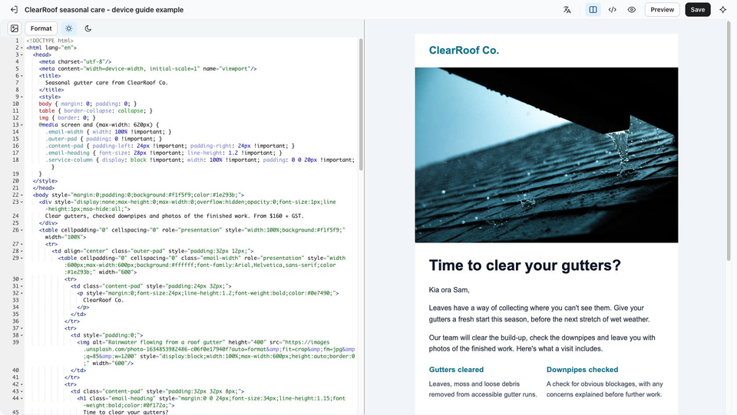Click 'Leaves have a way of collecting' paragraph
The width and height of the screenshot is (737, 415).
tap(539, 314)
